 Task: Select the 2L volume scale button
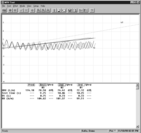coord(48,11)
